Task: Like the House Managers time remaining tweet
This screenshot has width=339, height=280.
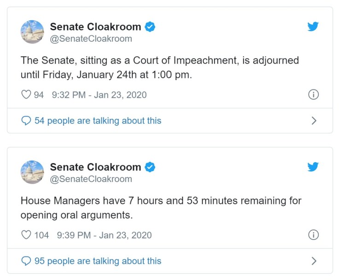Action: tap(26, 235)
